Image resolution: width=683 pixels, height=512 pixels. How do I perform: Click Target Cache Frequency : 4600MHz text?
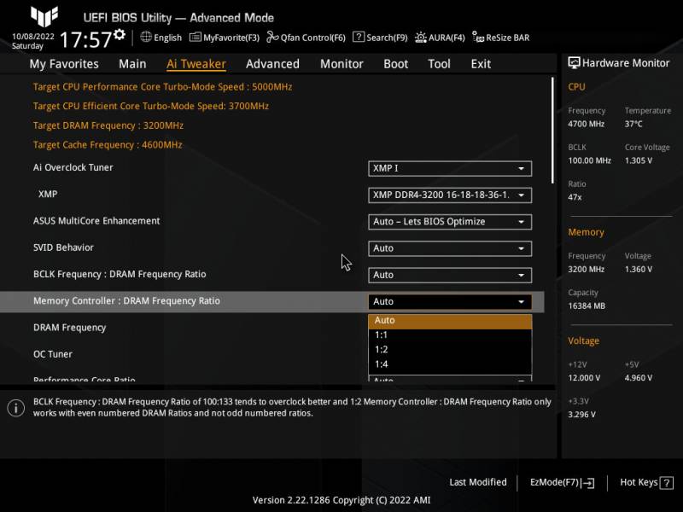(x=108, y=145)
